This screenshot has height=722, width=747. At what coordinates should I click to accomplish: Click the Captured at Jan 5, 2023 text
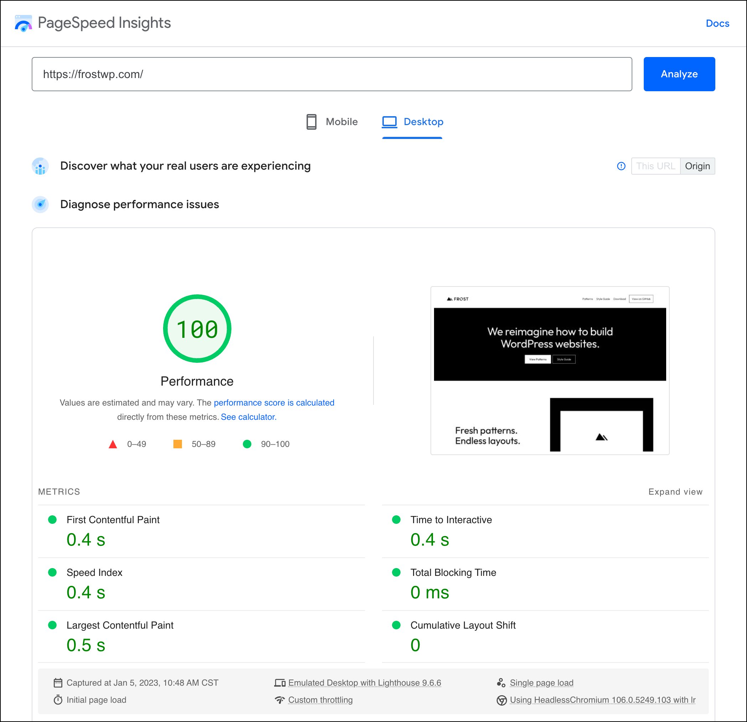[142, 683]
